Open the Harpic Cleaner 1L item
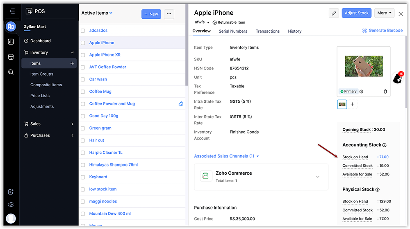410x229 pixels. click(106, 153)
